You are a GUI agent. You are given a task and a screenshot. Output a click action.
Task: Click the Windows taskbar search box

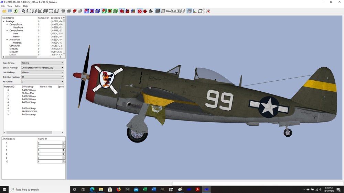[x=39, y=189]
